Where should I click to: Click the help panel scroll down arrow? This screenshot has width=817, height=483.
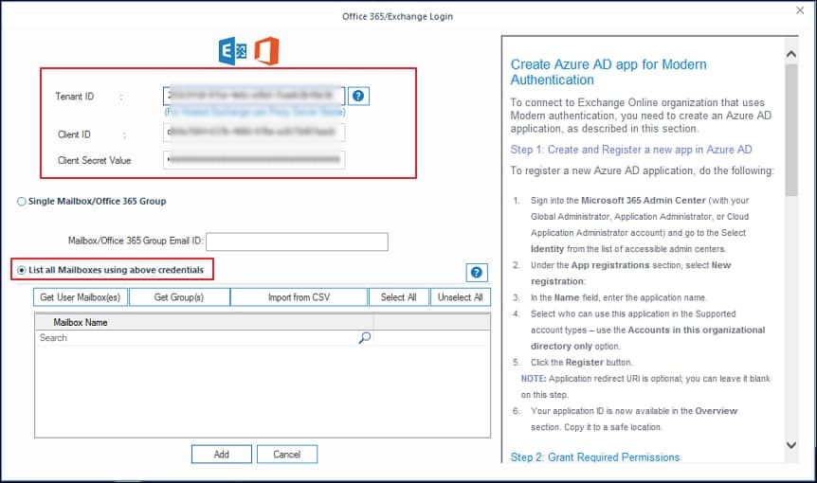[791, 445]
